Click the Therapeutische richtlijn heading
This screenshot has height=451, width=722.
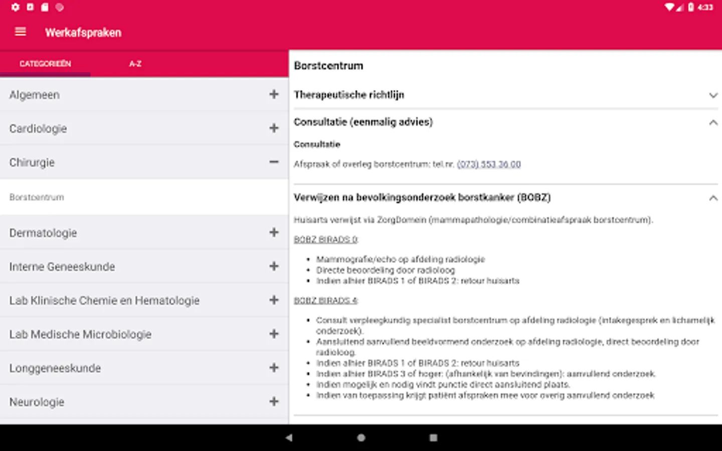click(349, 95)
